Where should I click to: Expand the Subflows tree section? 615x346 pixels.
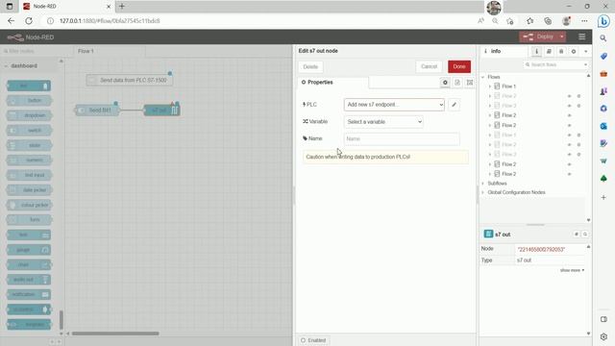[x=483, y=184]
